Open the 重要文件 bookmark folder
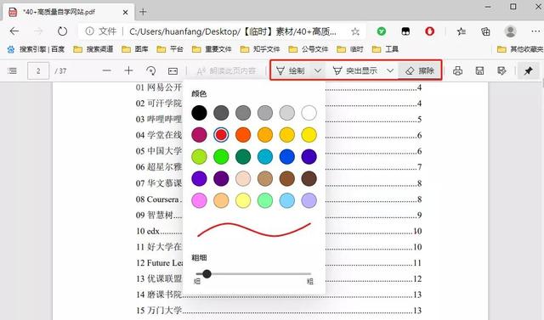Image resolution: width=544 pixels, height=320 pixels. point(212,49)
